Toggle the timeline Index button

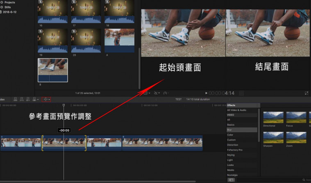tap(2, 99)
